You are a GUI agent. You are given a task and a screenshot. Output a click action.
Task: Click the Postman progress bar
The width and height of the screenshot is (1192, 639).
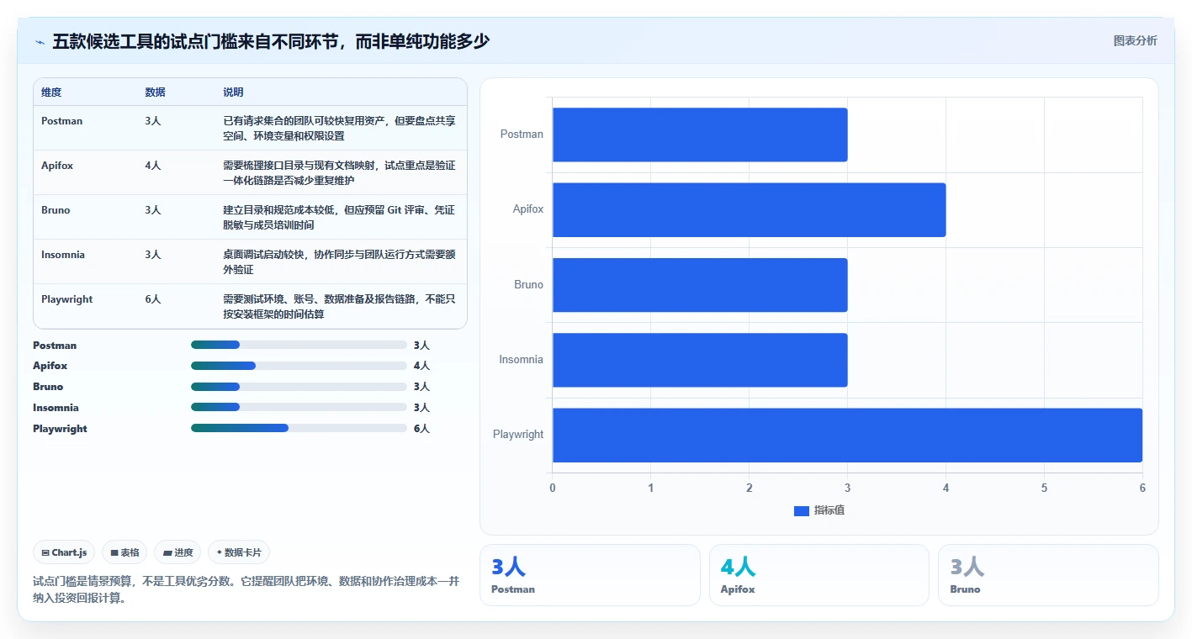[x=299, y=345]
